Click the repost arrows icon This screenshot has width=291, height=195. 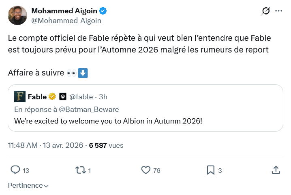tap(81, 170)
